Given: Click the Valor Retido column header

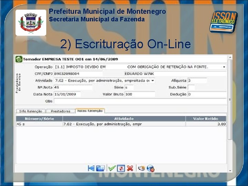Looking at the screenshot, I should pos(206,118).
